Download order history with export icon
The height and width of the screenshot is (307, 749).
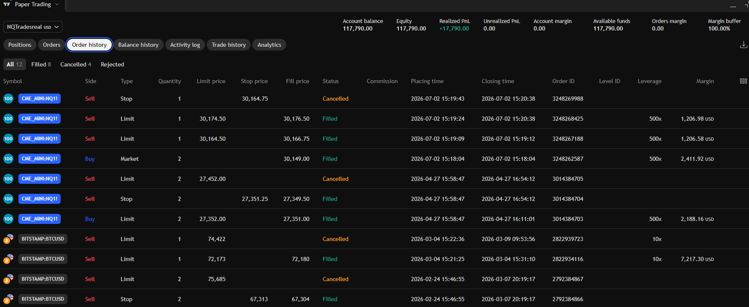pos(744,44)
